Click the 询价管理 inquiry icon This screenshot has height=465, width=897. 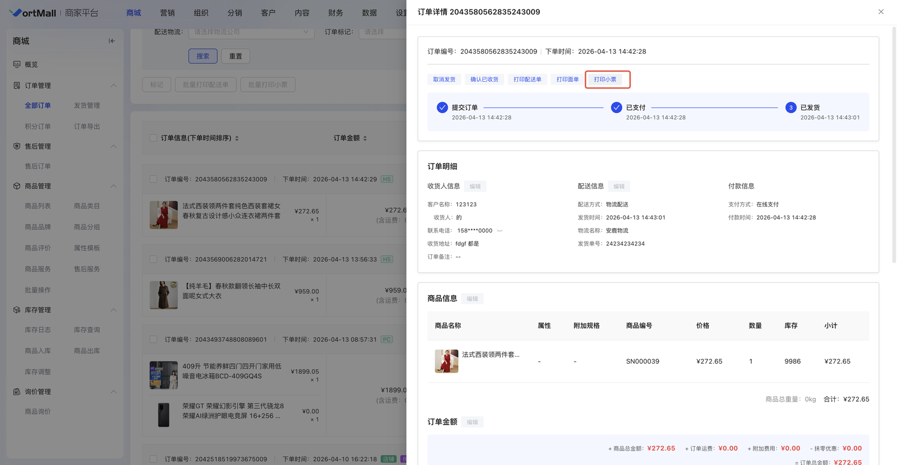tap(17, 392)
